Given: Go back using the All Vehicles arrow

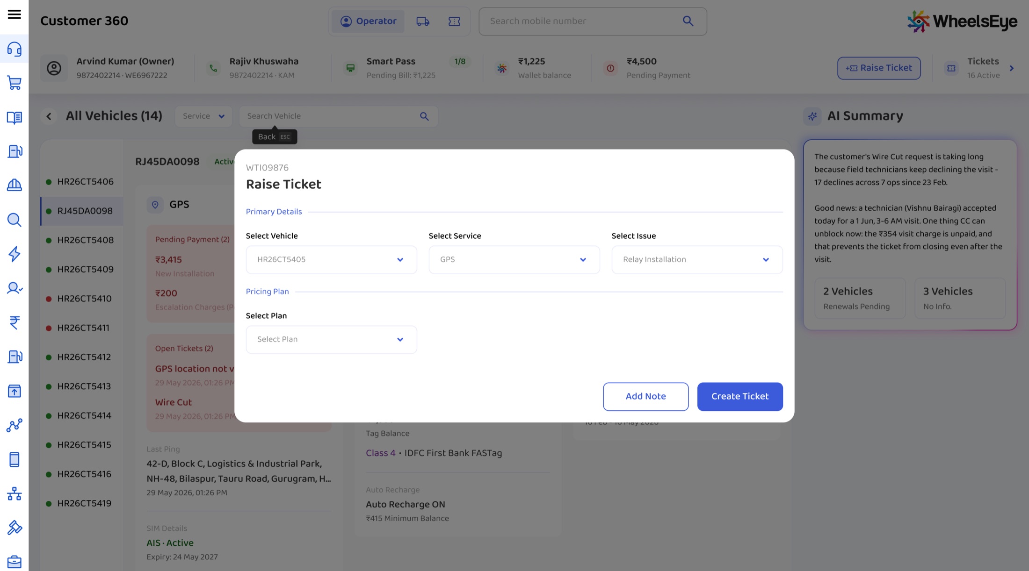Looking at the screenshot, I should pos(49,116).
